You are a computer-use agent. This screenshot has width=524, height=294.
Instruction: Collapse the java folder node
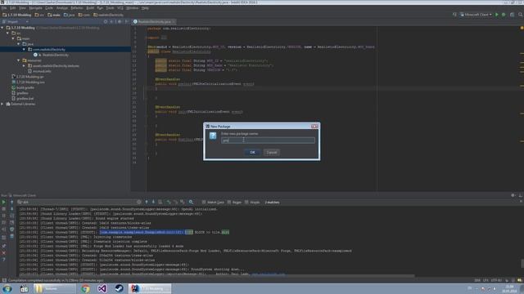click(x=18, y=43)
